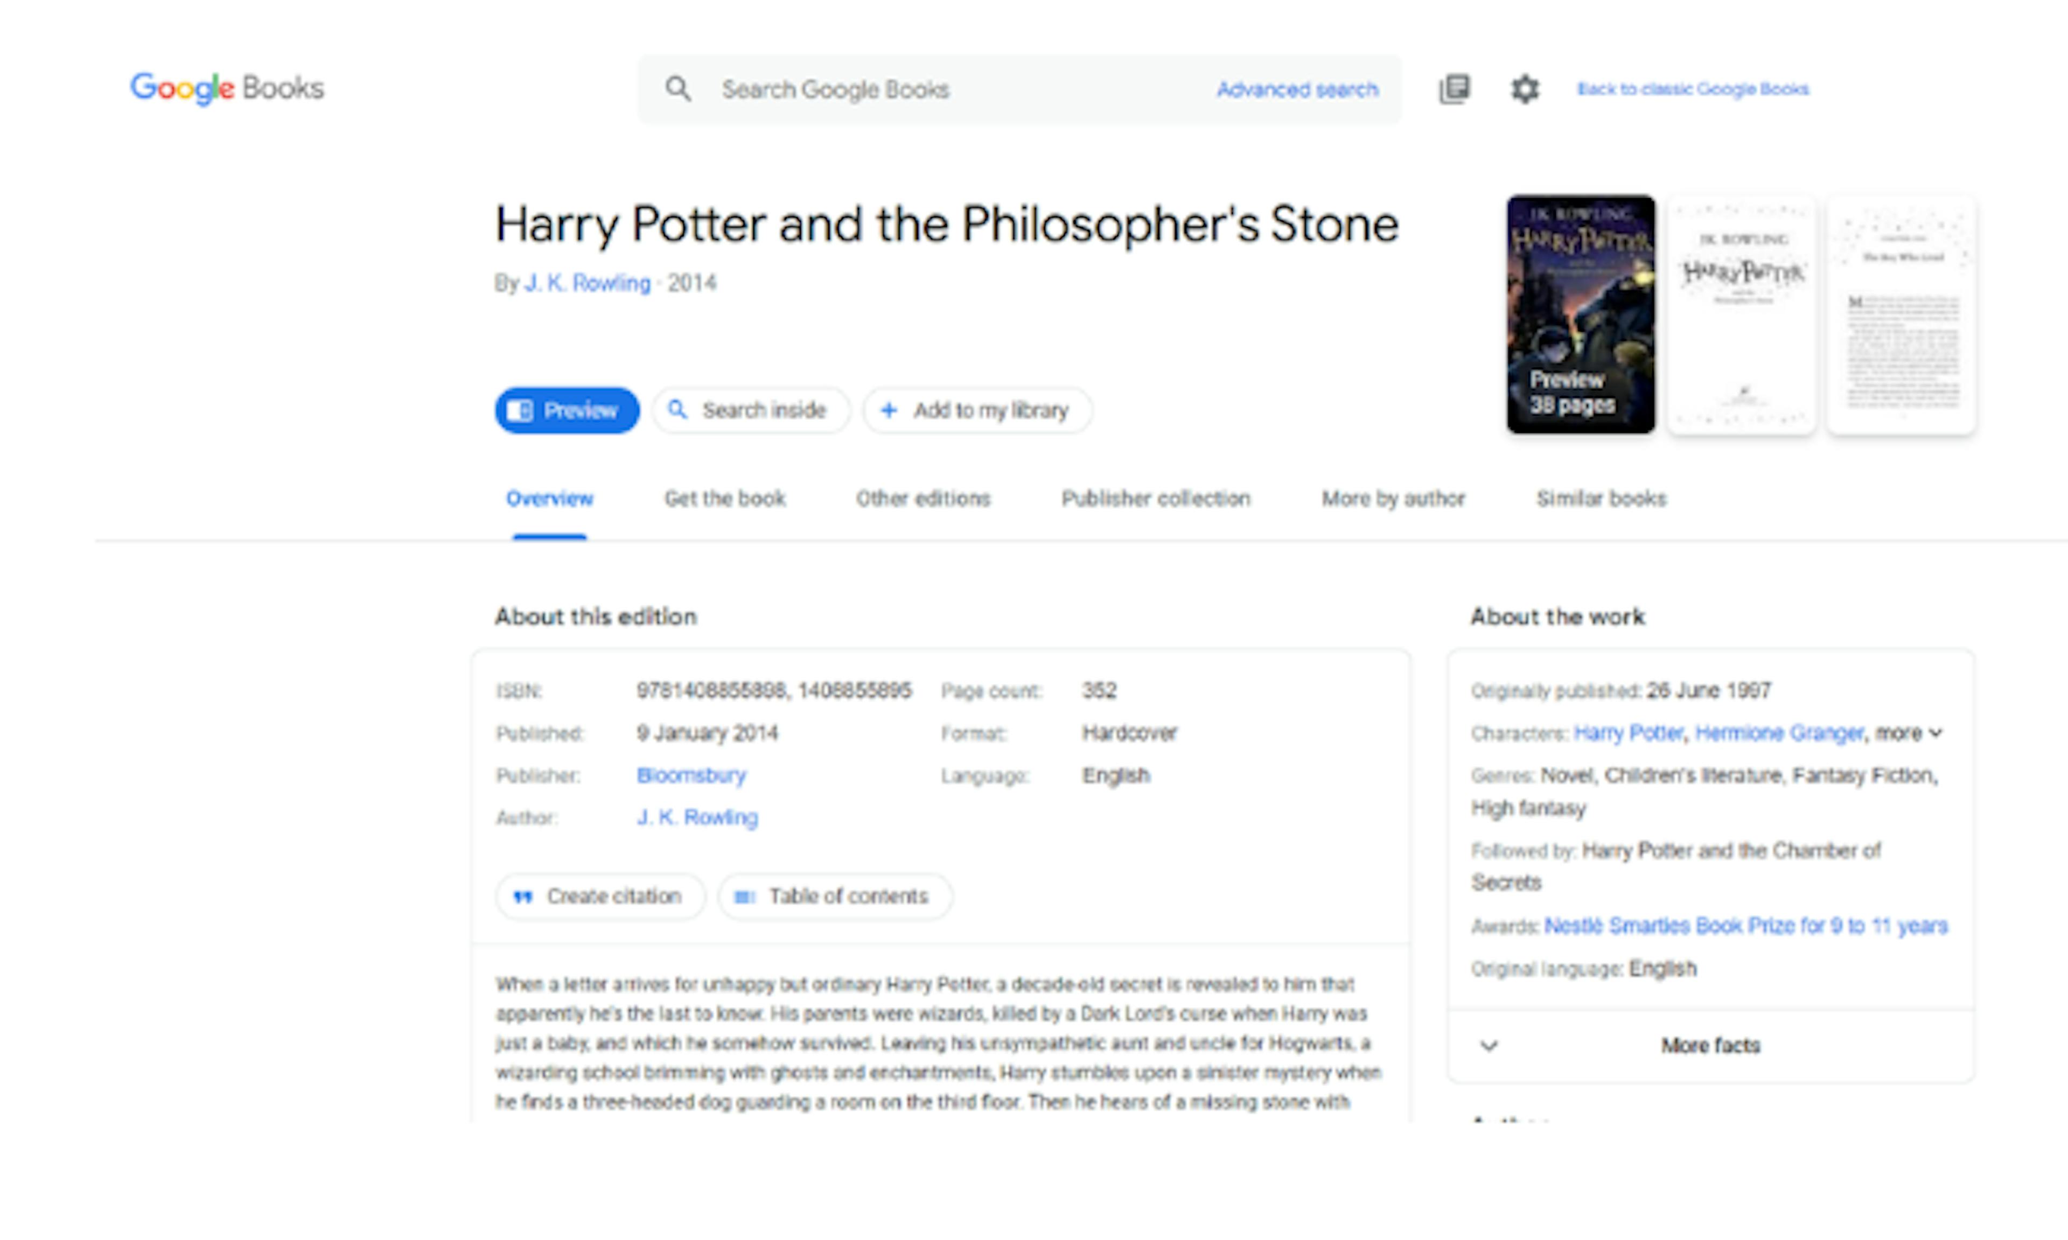Open Nestlé Smarties Book Prize link
The image size is (2068, 1240).
pyautogui.click(x=1745, y=926)
